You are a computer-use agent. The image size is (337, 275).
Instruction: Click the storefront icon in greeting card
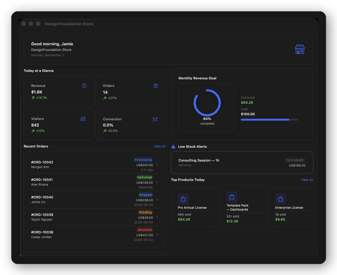[300, 49]
